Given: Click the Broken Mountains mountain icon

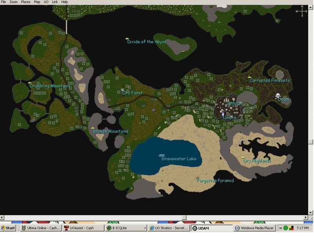Looking at the screenshot, I should tap(93, 128).
